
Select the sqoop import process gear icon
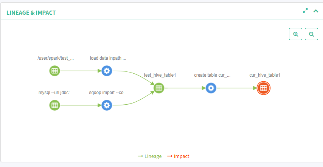[x=107, y=105]
